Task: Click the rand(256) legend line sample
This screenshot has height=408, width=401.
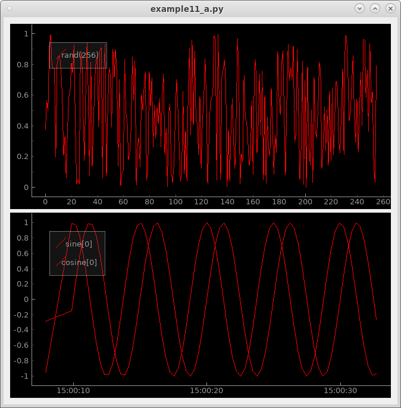Action: point(57,55)
